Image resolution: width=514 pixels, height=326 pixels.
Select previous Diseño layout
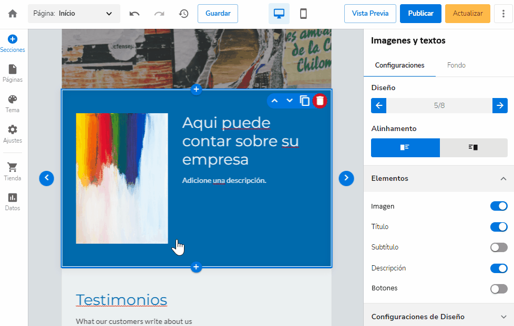[378, 106]
